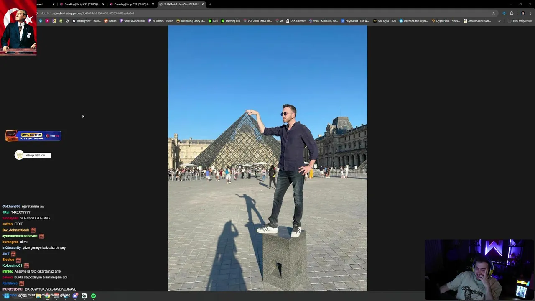Viewport: 535px width, 301px height.
Task: Open the white app icon beside Spotify
Action: tap(84, 296)
